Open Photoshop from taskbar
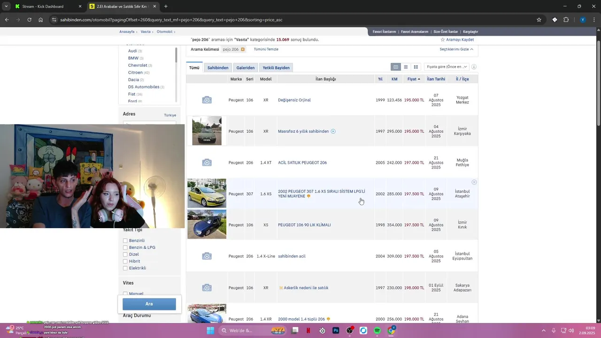This screenshot has width=601, height=338. point(336,330)
